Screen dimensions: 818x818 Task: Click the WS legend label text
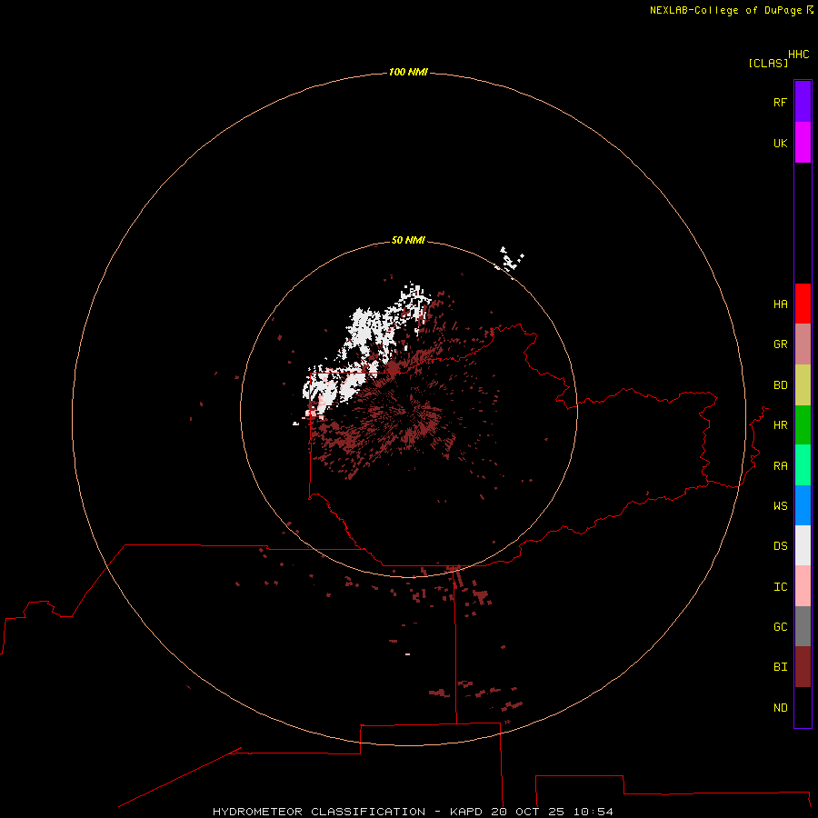[781, 505]
